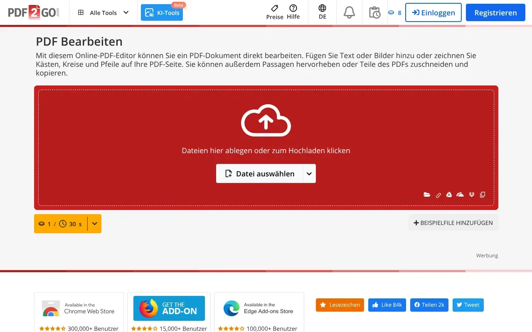Click Beispielfile hinzufügen button
The height and width of the screenshot is (332, 532).
[453, 223]
